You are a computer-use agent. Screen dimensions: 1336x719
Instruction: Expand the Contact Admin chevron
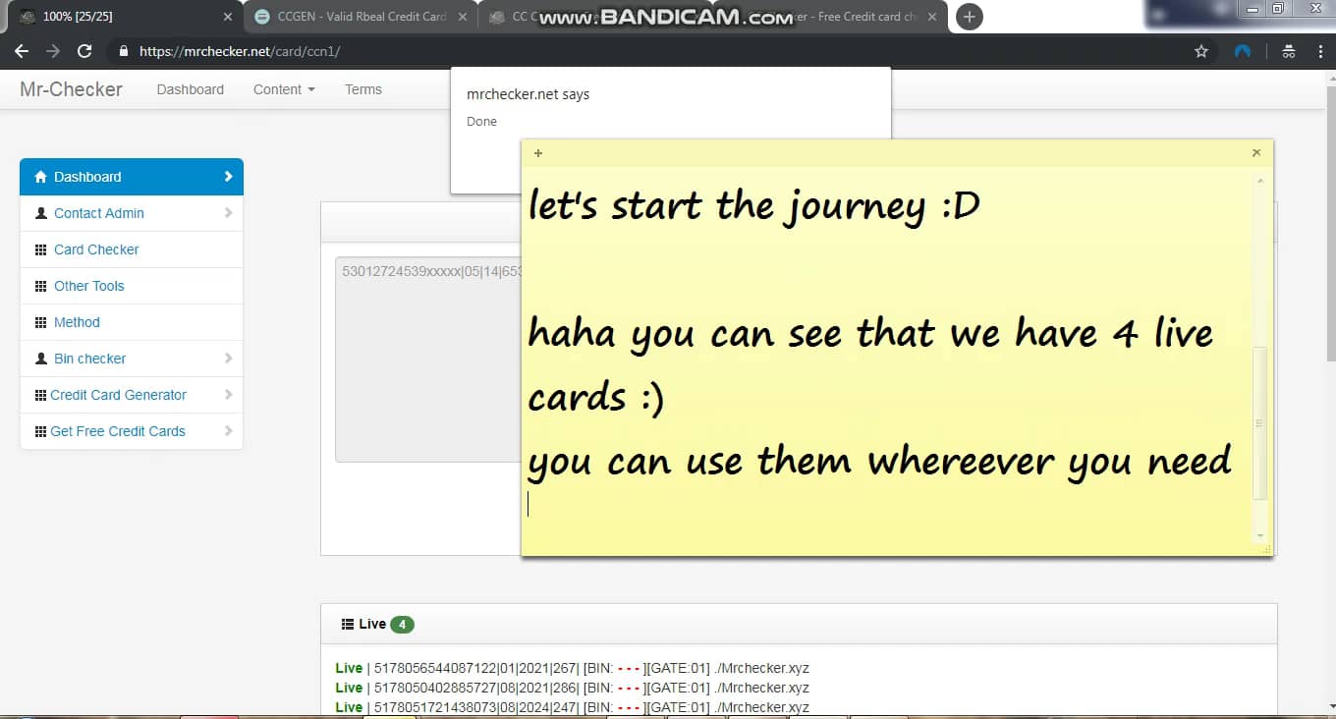pyautogui.click(x=228, y=213)
